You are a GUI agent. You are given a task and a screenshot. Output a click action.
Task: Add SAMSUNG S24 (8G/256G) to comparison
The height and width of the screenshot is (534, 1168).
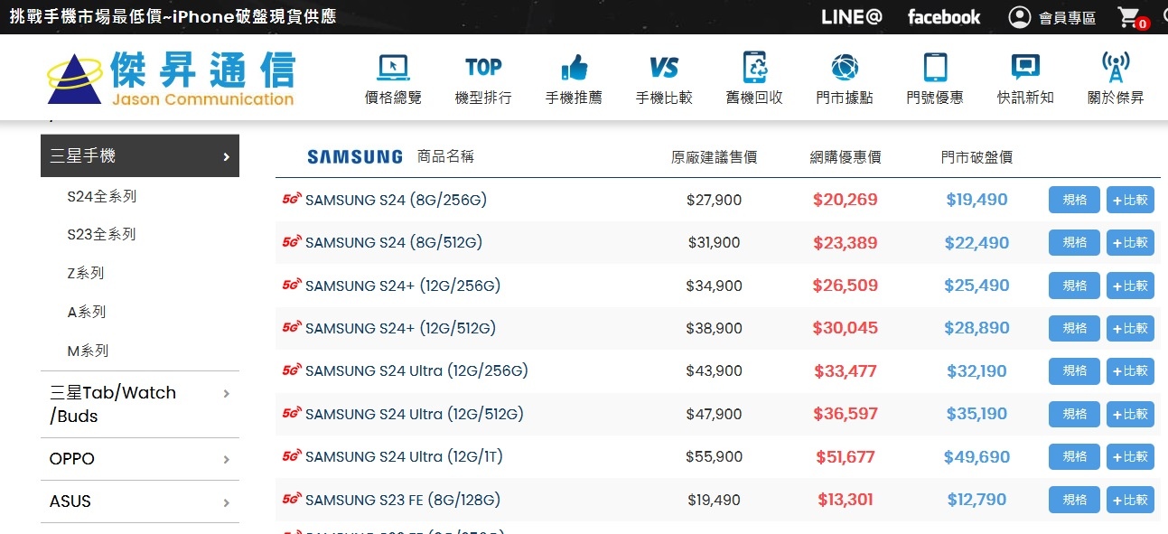1130,200
